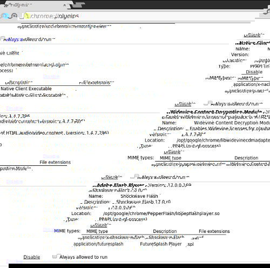Select 'Shockwave Flash' name value
Image resolution: width=270 pixels, height=268 pixels.
139,196
